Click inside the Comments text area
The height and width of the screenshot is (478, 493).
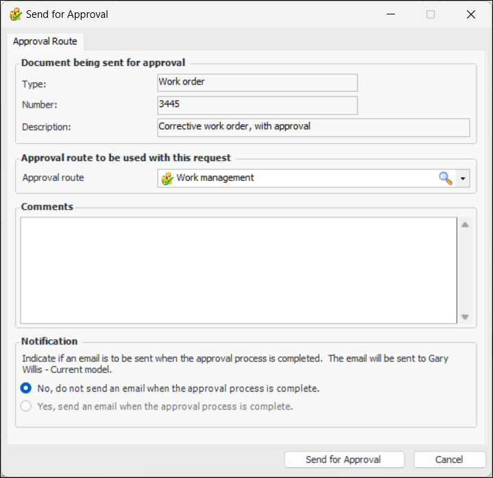point(238,270)
